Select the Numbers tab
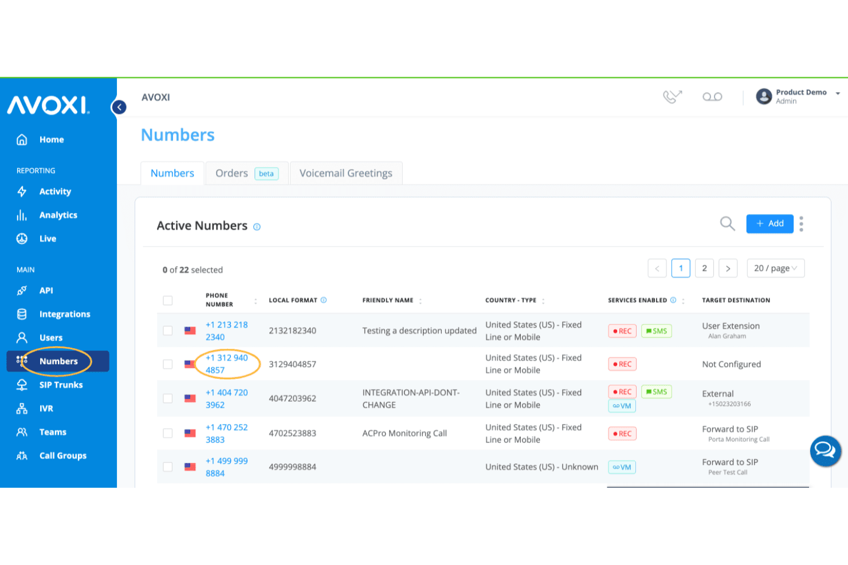This screenshot has width=848, height=565. coord(172,173)
